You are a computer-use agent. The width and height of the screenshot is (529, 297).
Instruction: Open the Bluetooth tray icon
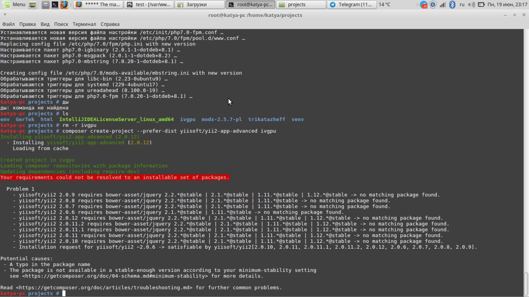point(452,5)
